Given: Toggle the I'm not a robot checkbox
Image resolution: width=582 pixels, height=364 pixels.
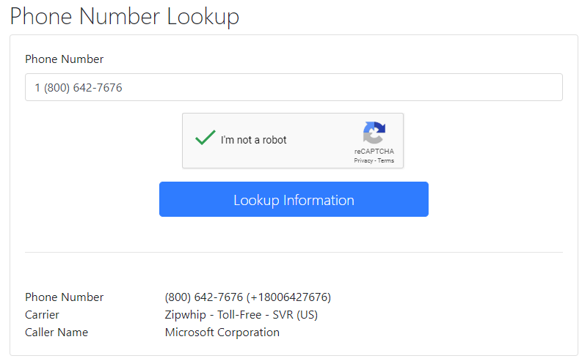Looking at the screenshot, I should tap(205, 138).
